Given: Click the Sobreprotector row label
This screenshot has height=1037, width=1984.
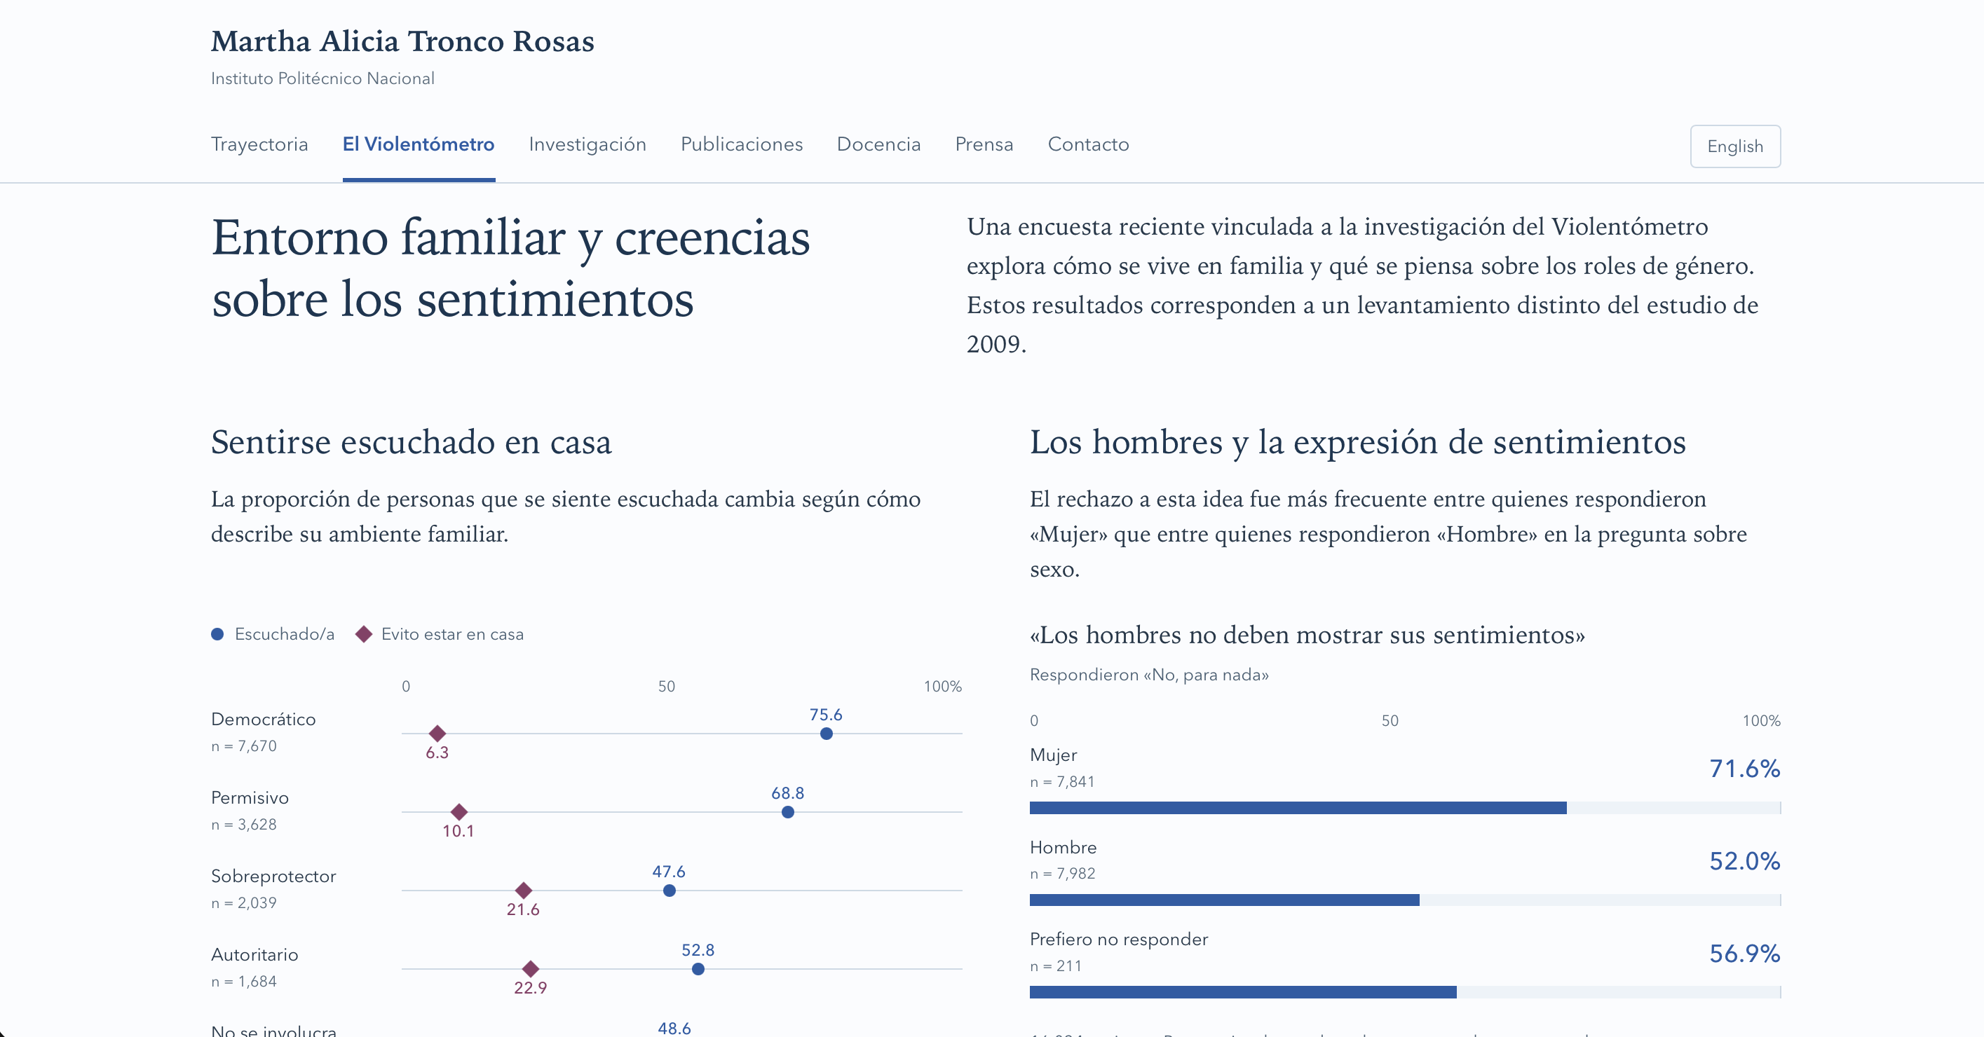Looking at the screenshot, I should (273, 877).
